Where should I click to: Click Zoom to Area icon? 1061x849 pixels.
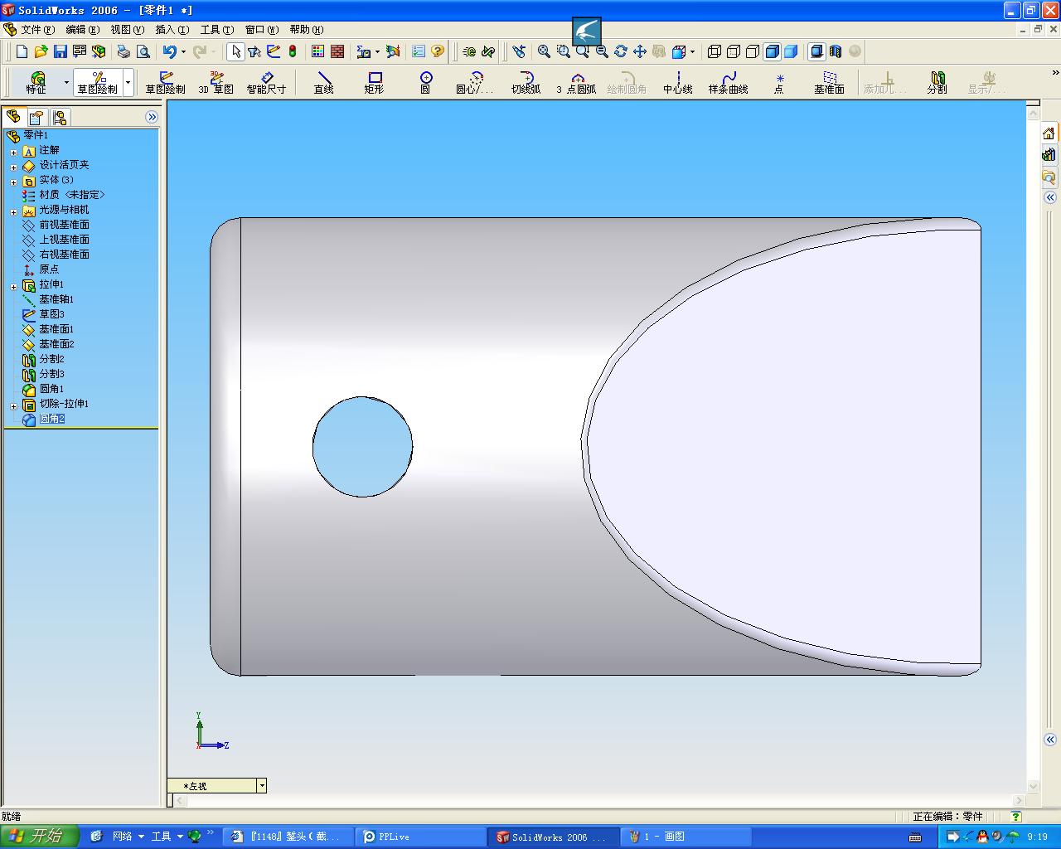coord(564,51)
